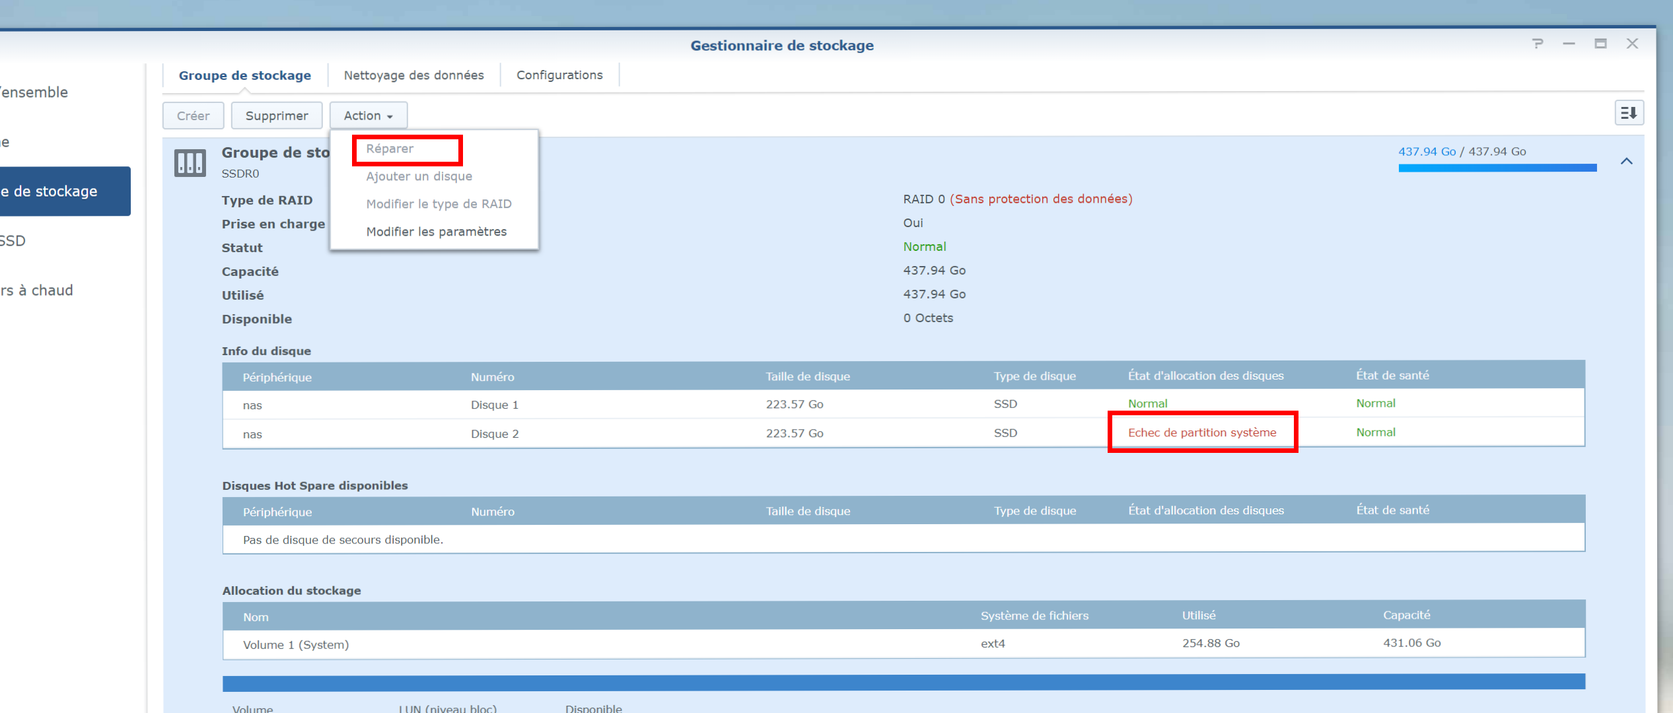Click the blue allocation bar below Volume 1
Screen dimensions: 1673x713
tap(903, 682)
